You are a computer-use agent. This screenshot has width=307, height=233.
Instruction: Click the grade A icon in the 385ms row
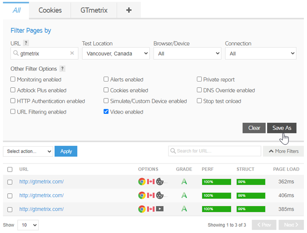point(184,209)
